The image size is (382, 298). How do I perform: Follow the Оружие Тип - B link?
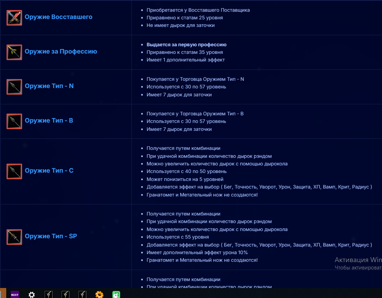[49, 121]
